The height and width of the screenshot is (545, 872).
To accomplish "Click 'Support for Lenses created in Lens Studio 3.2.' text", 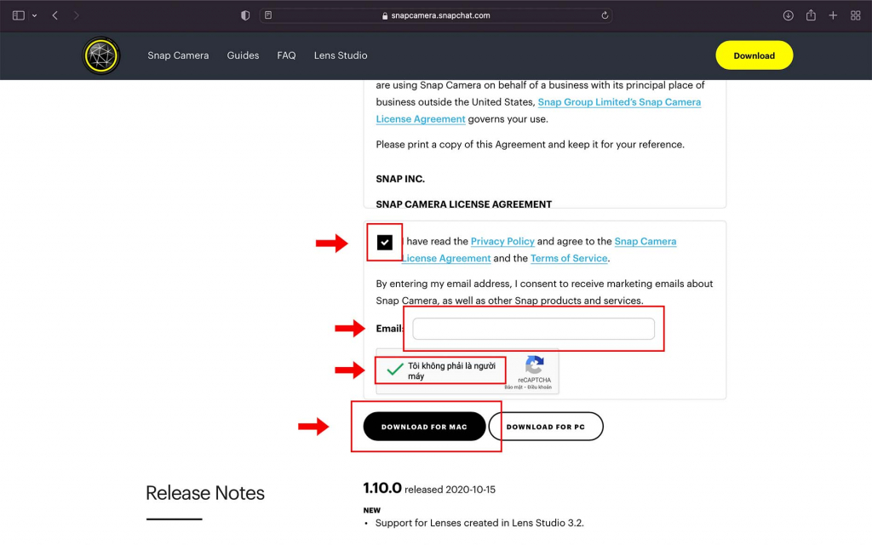I will tap(479, 523).
